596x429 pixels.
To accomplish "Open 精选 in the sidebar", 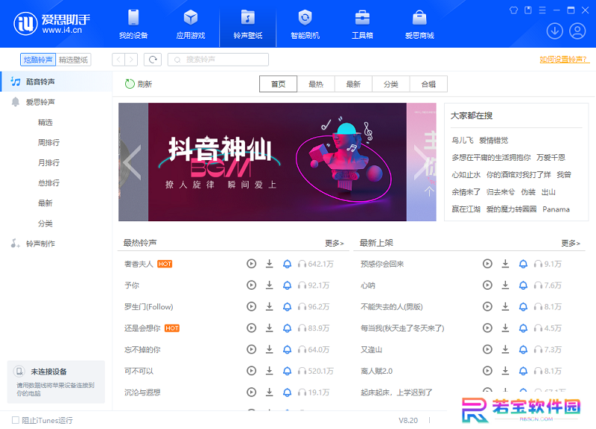I will [45, 122].
